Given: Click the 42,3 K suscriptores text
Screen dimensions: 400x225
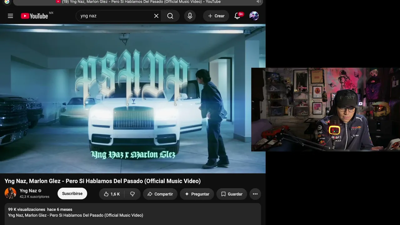Looking at the screenshot, I should click(x=34, y=197).
